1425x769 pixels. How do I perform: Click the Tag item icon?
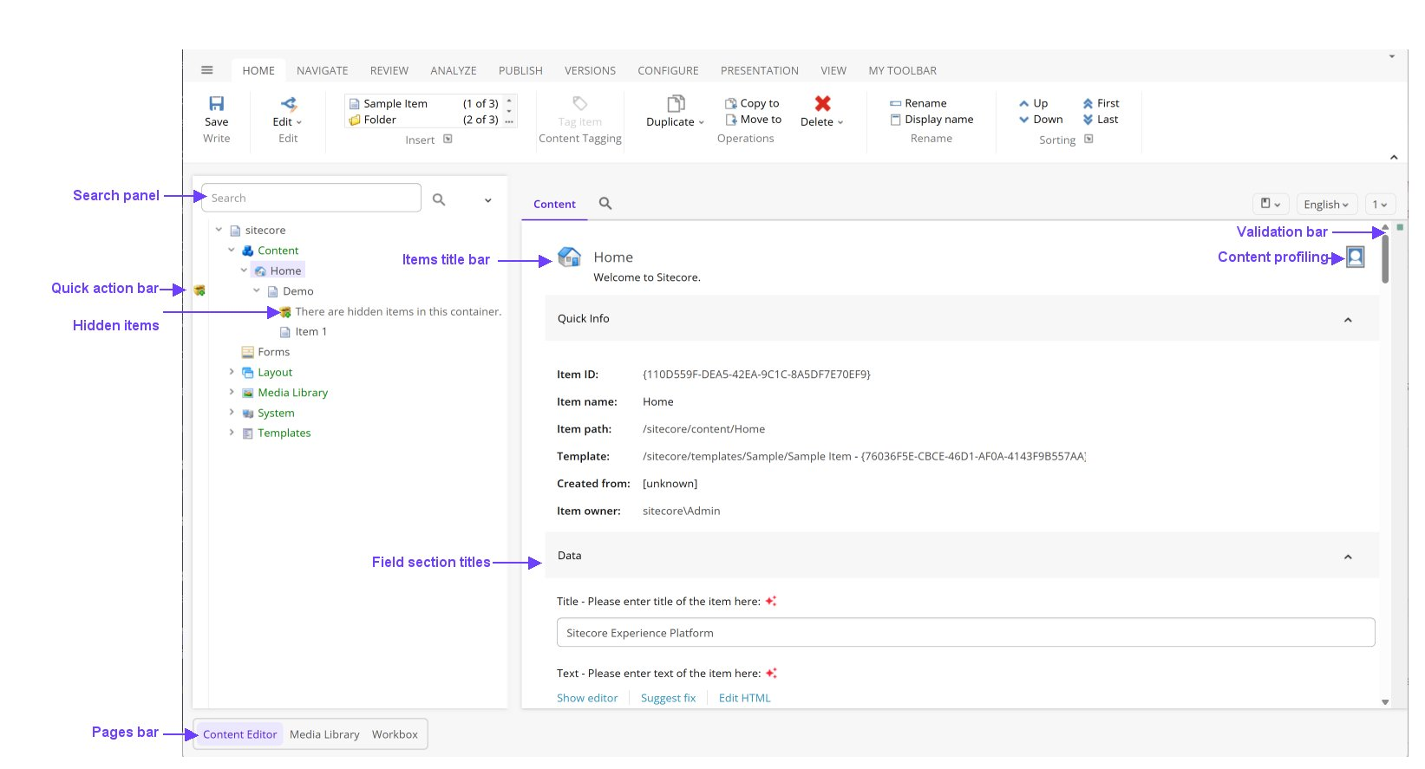click(580, 103)
